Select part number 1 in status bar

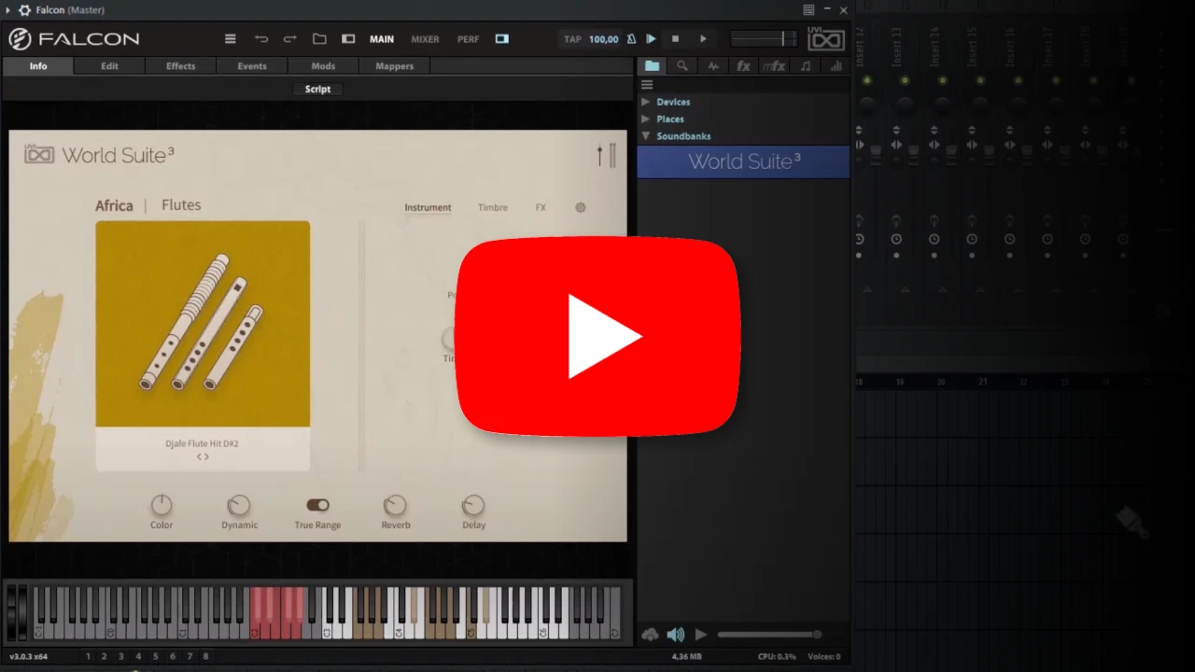[x=89, y=656]
